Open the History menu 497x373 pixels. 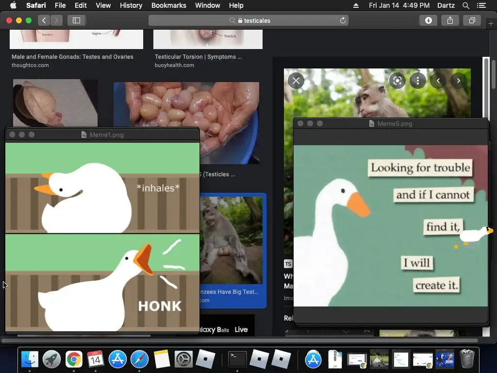pyautogui.click(x=131, y=5)
